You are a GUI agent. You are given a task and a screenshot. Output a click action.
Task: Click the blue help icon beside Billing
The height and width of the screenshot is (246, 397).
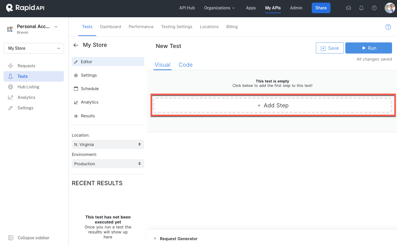[388, 27]
